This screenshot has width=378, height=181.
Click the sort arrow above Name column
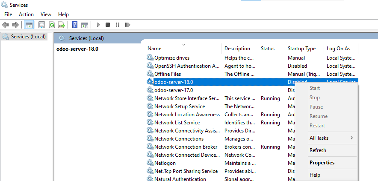tap(184, 45)
